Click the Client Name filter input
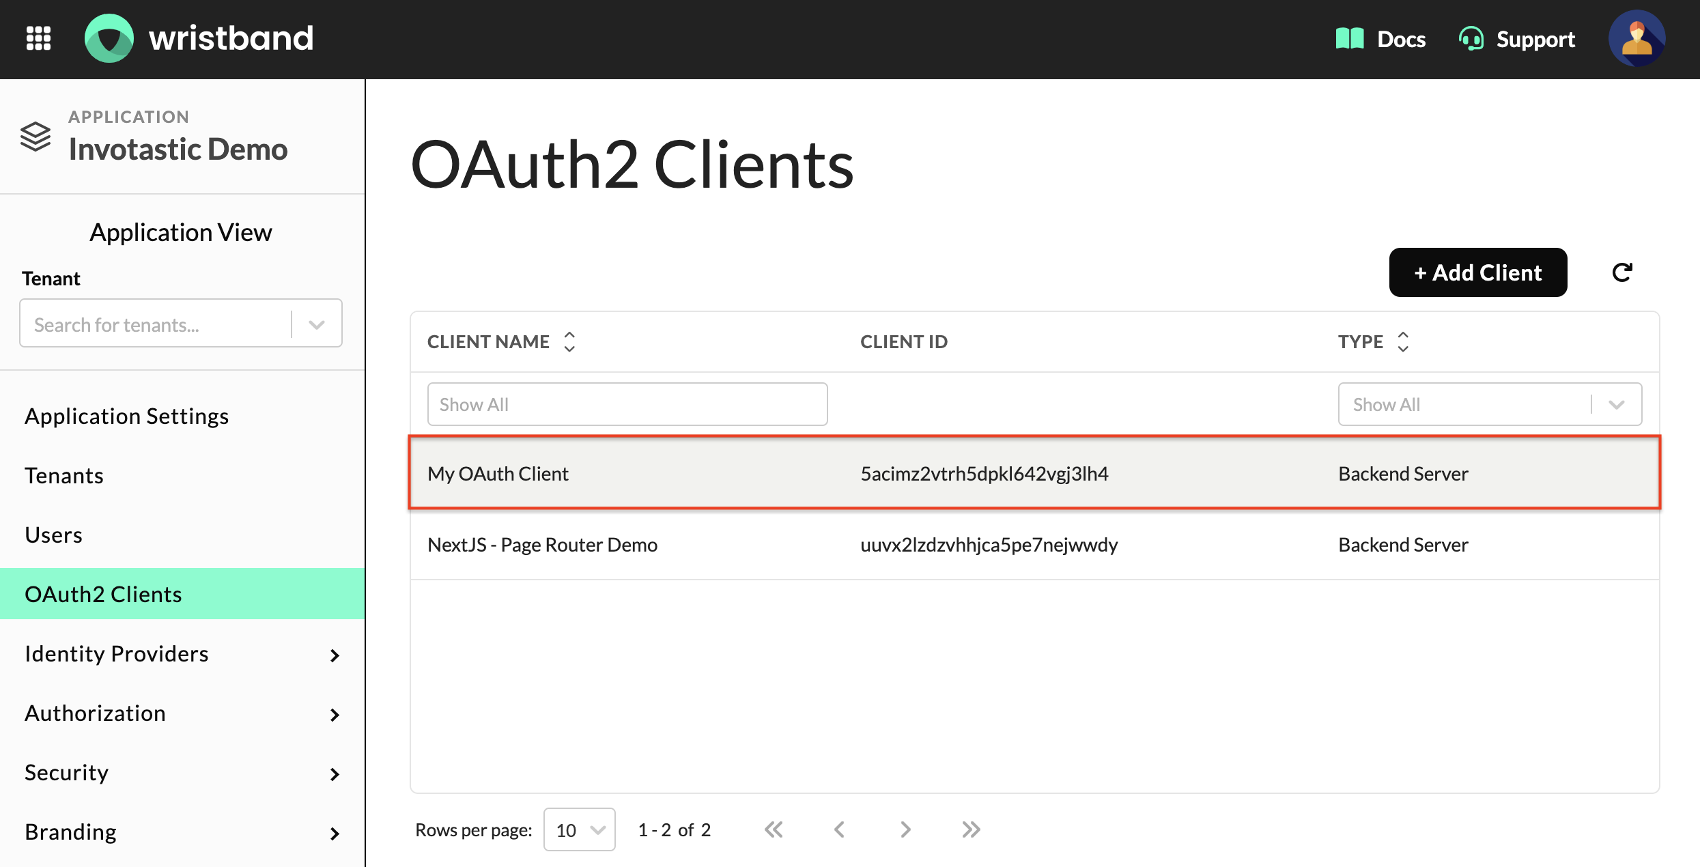Screen dimensions: 1700x867 [x=627, y=404]
